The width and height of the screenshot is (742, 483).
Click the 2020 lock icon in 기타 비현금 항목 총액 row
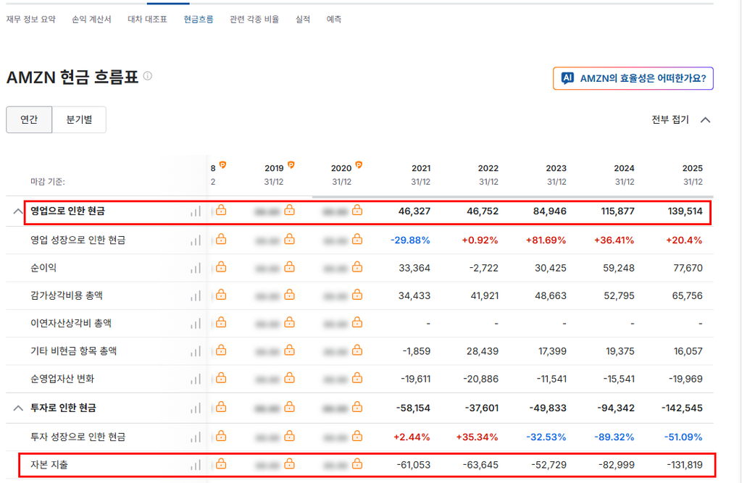click(357, 350)
